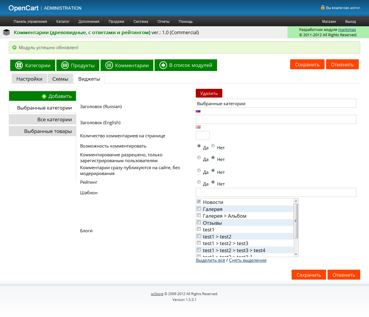Screen dimensions: 369x317
Task: Select Да for Возможность комментировать
Action: pyautogui.click(x=199, y=146)
